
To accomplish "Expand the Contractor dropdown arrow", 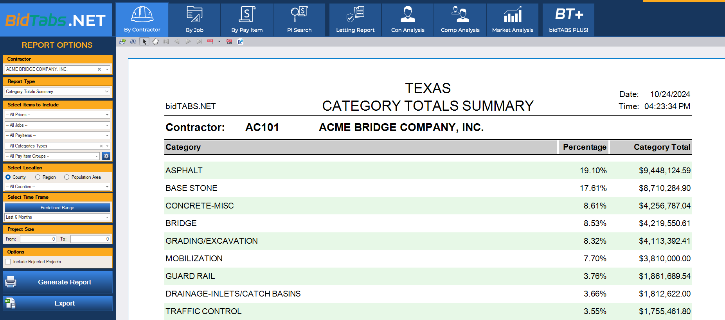I will [x=107, y=69].
